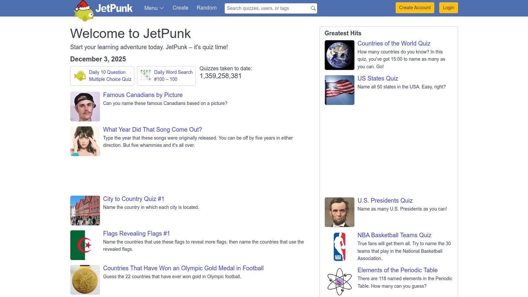Open the Menu dropdown in the navigation bar

153,8
